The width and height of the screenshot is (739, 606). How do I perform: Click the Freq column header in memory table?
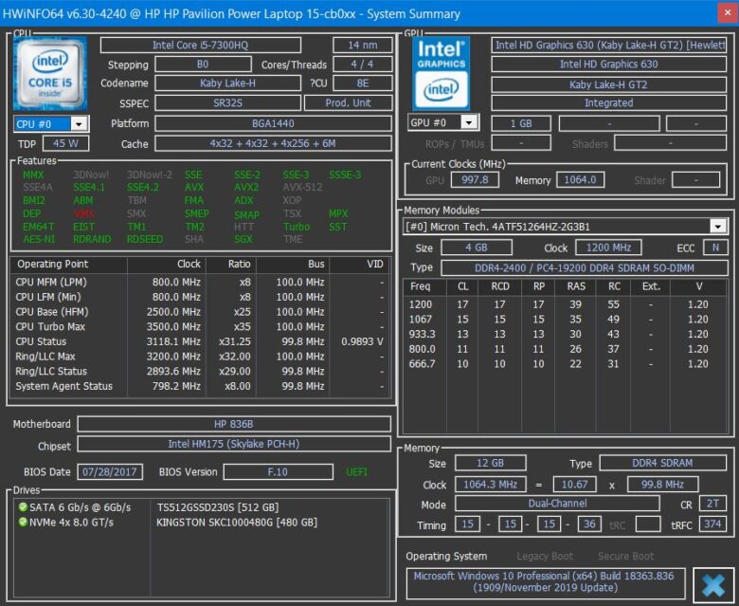[421, 286]
